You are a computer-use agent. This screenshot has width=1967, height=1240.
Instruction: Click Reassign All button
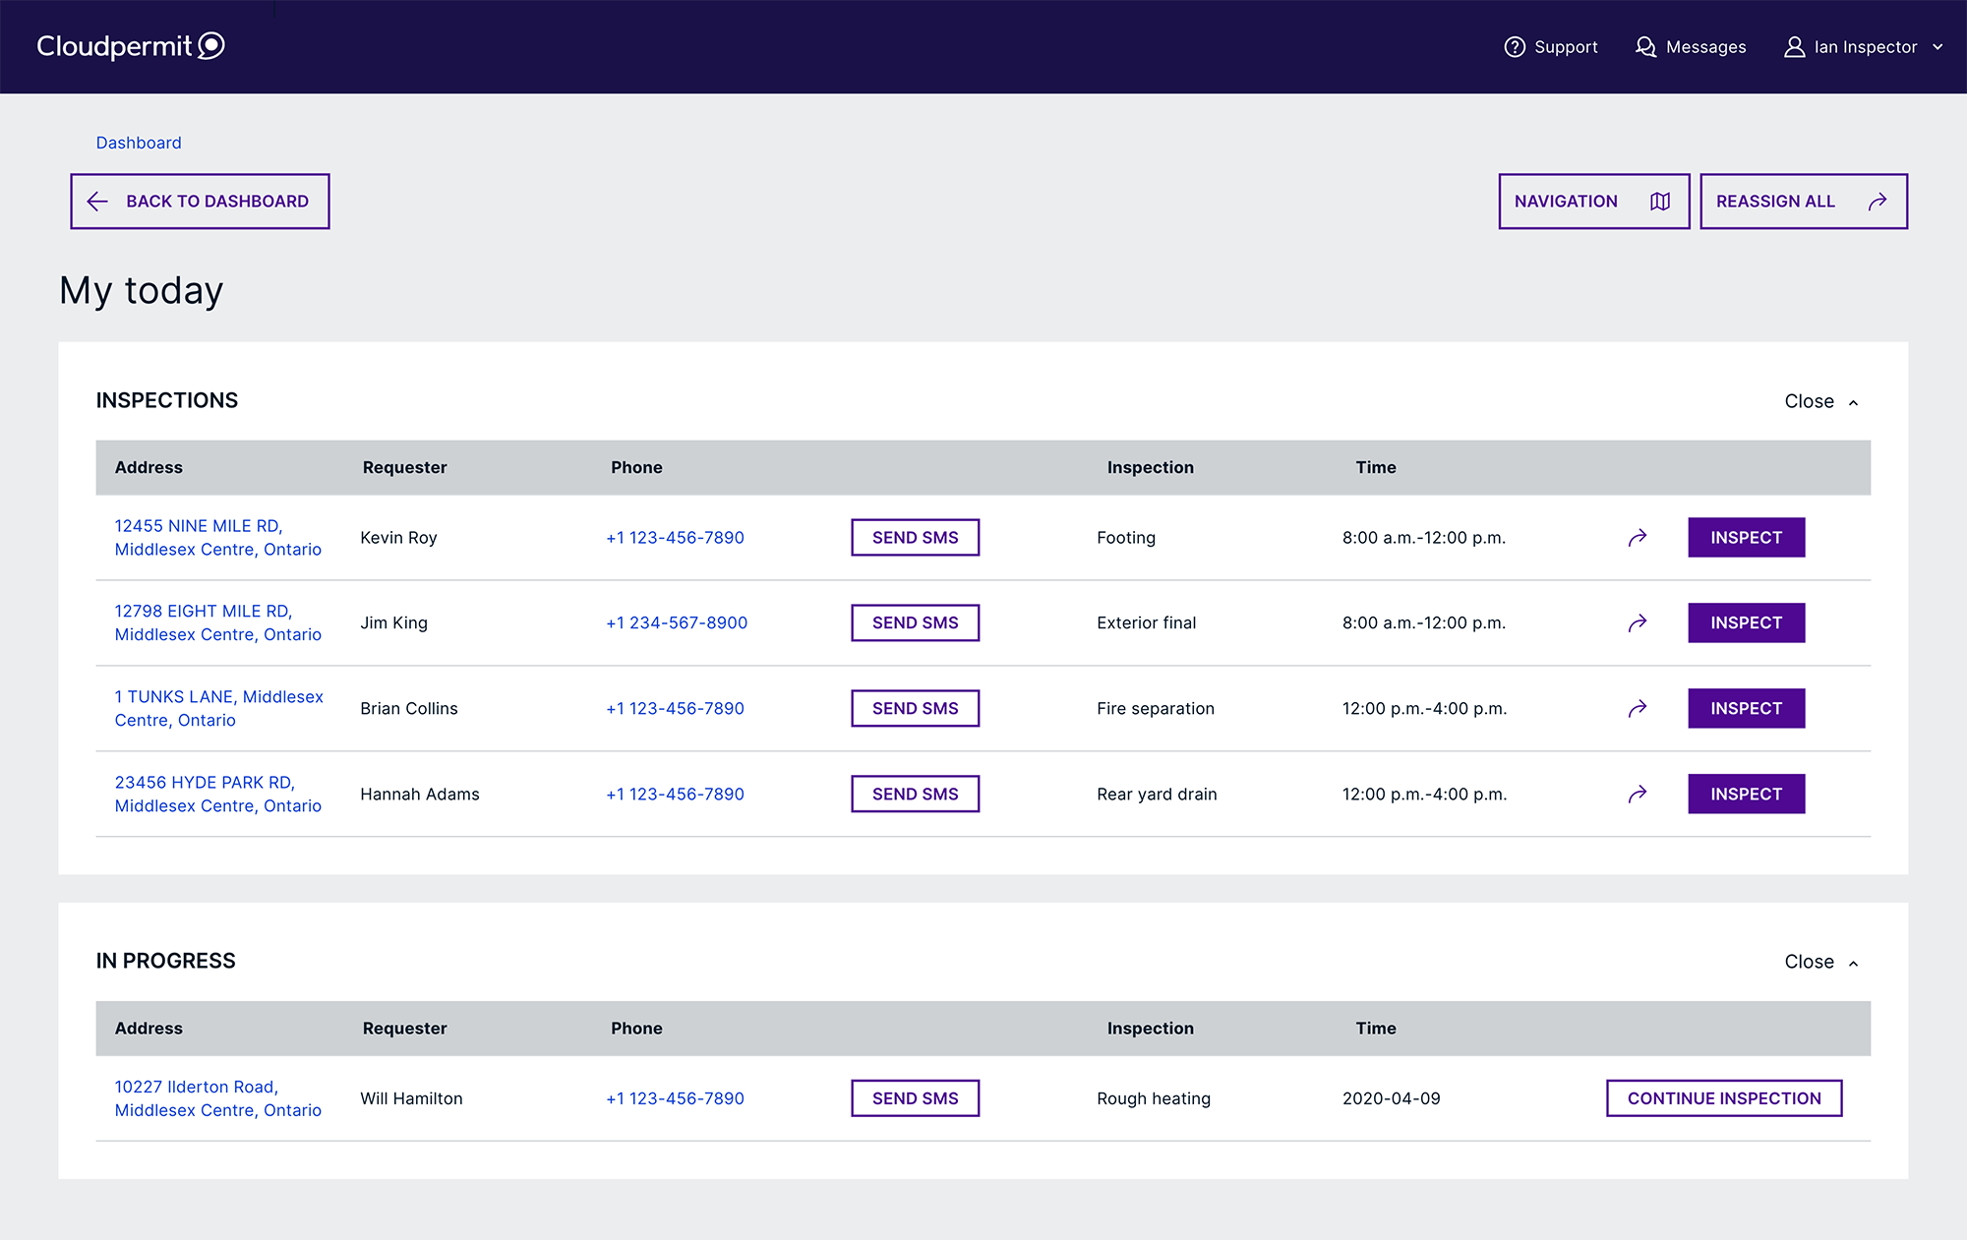tap(1803, 202)
